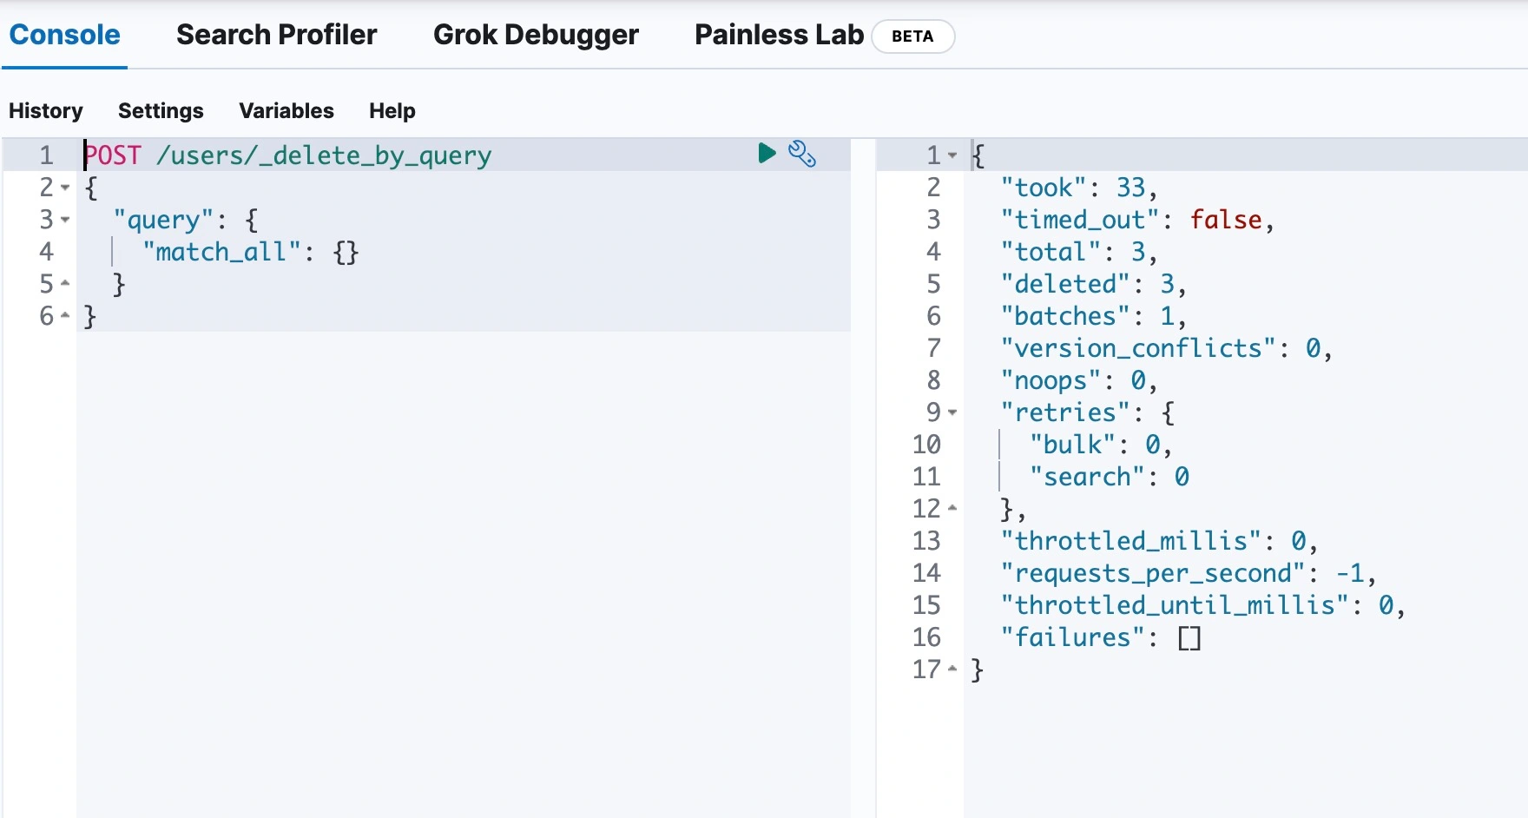
Task: Collapse the request body at line 2
Action: 65,188
